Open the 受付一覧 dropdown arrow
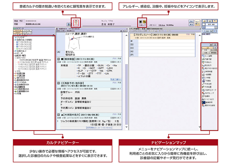 coord(215,31)
